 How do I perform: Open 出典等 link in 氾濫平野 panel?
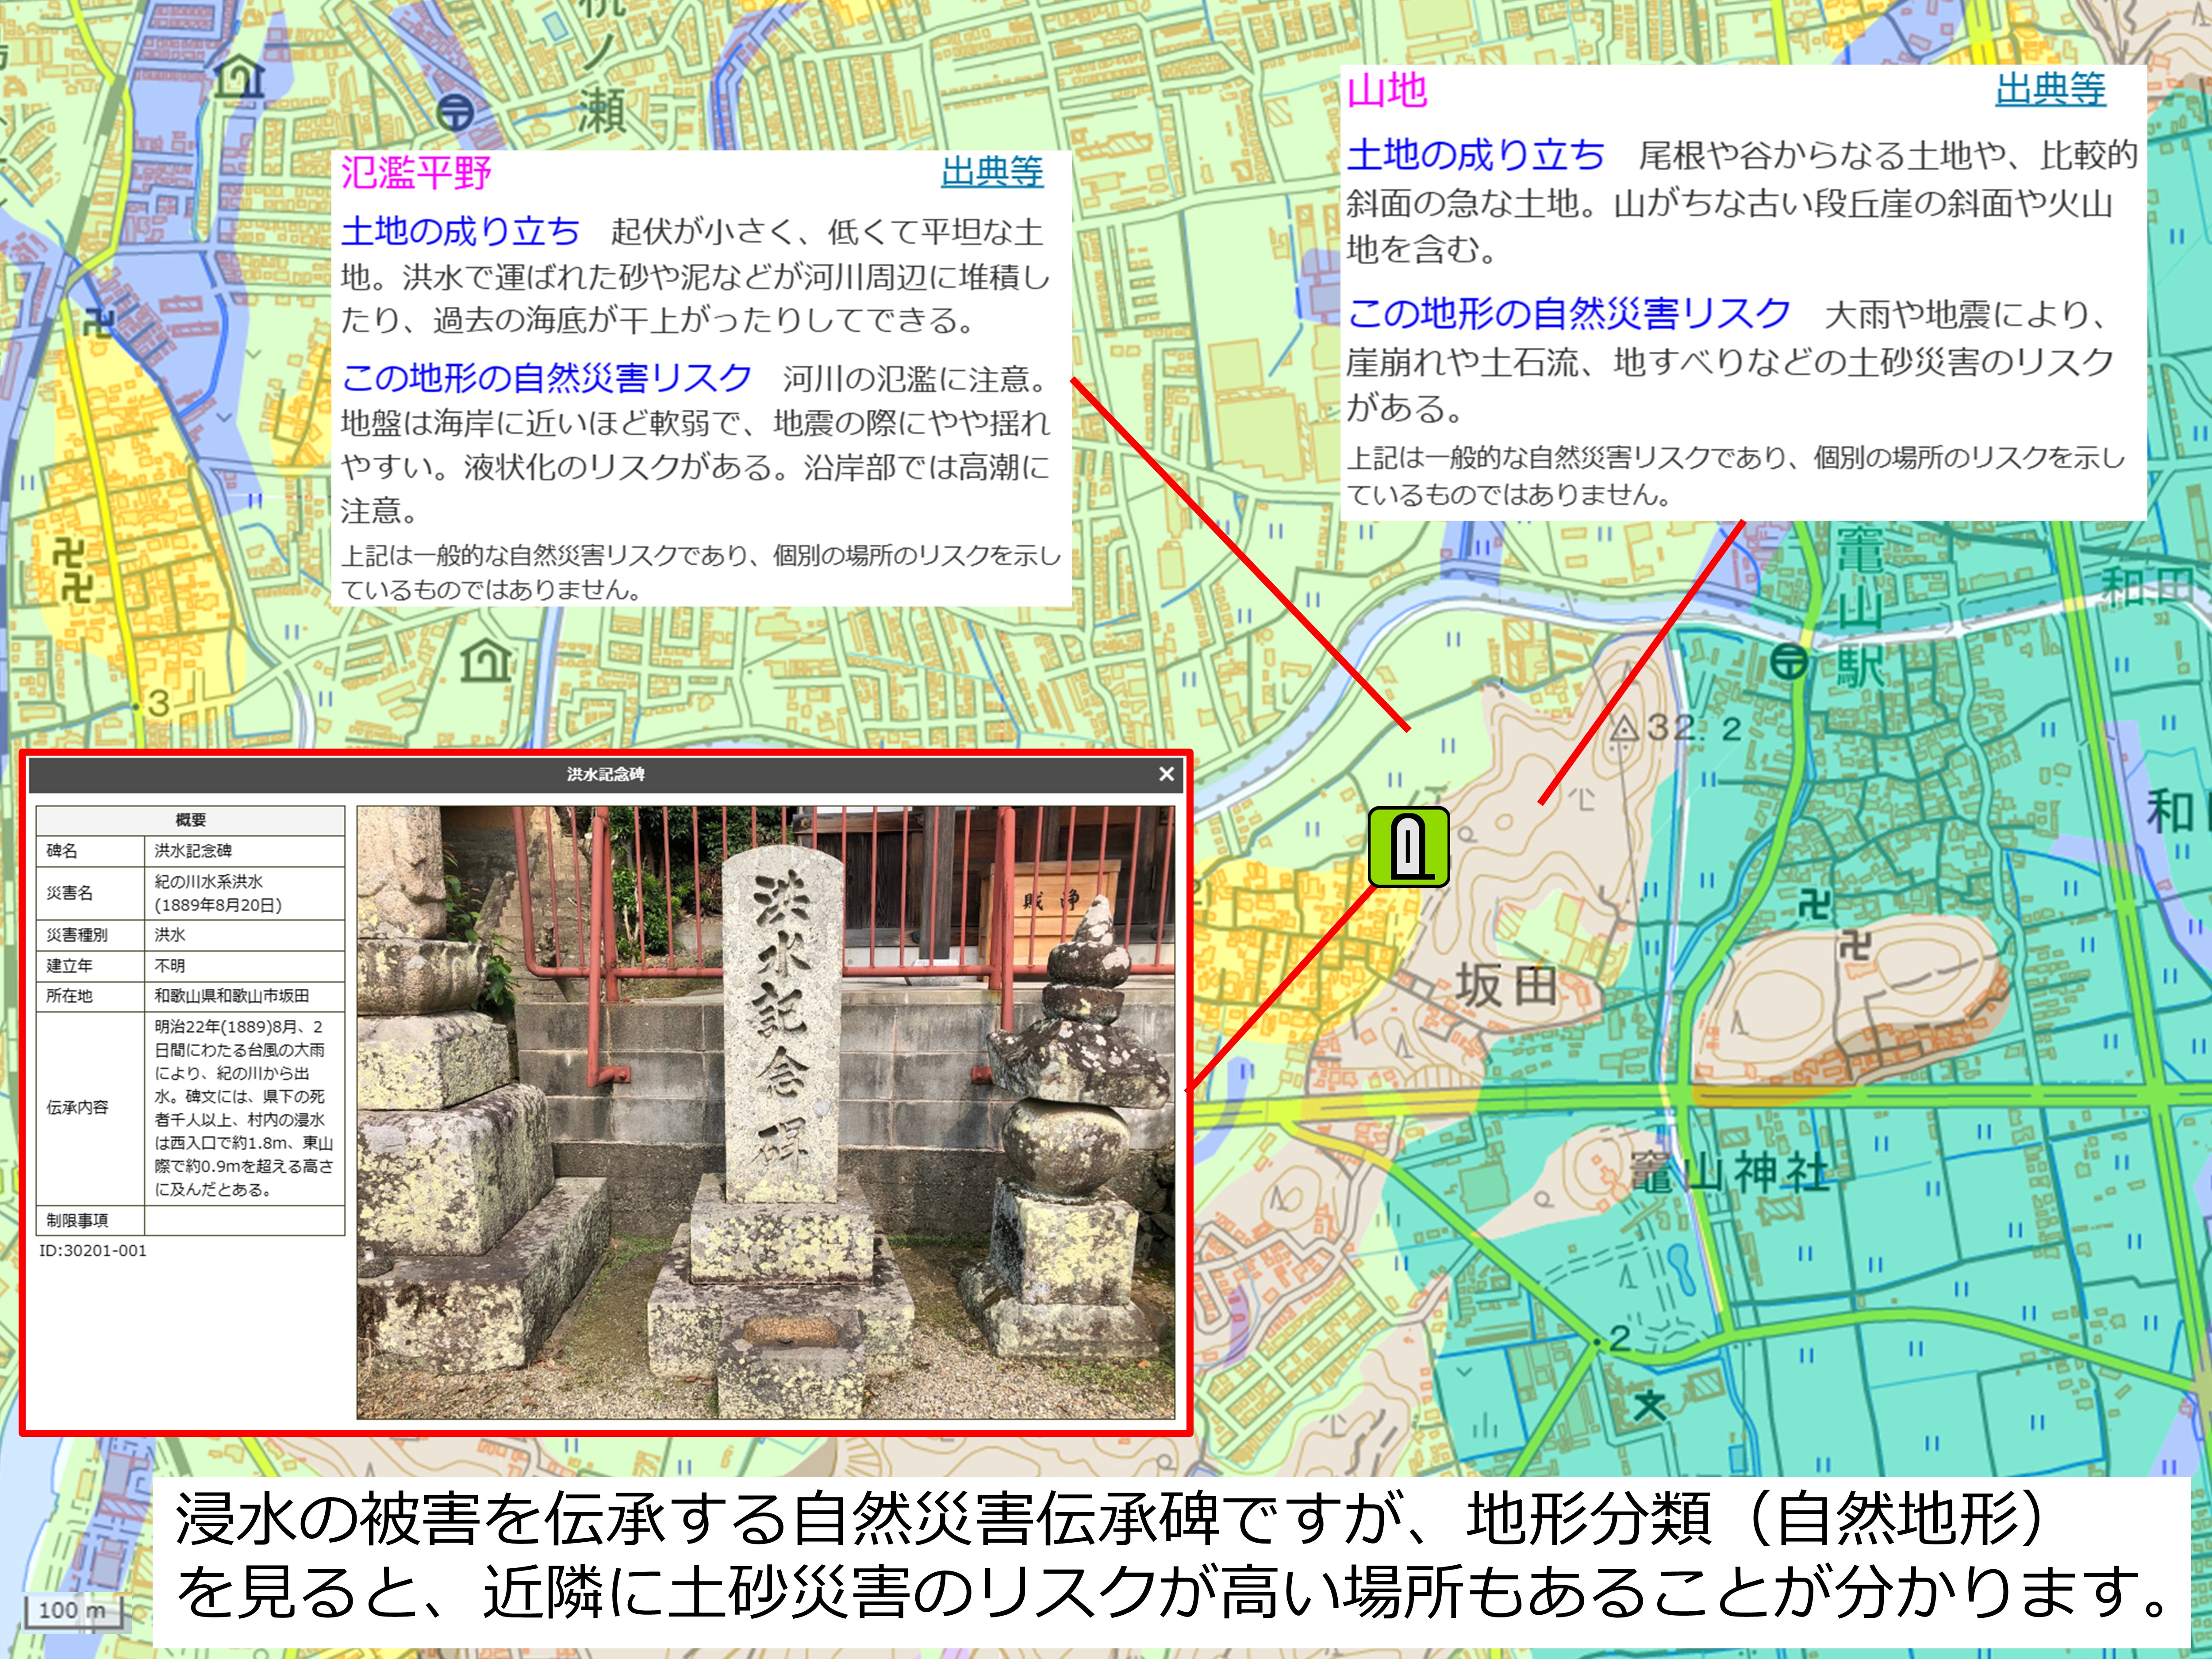point(992,172)
